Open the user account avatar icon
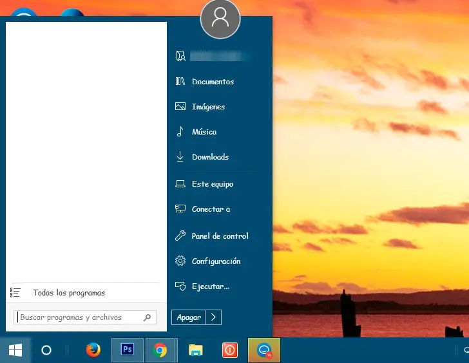 220,19
